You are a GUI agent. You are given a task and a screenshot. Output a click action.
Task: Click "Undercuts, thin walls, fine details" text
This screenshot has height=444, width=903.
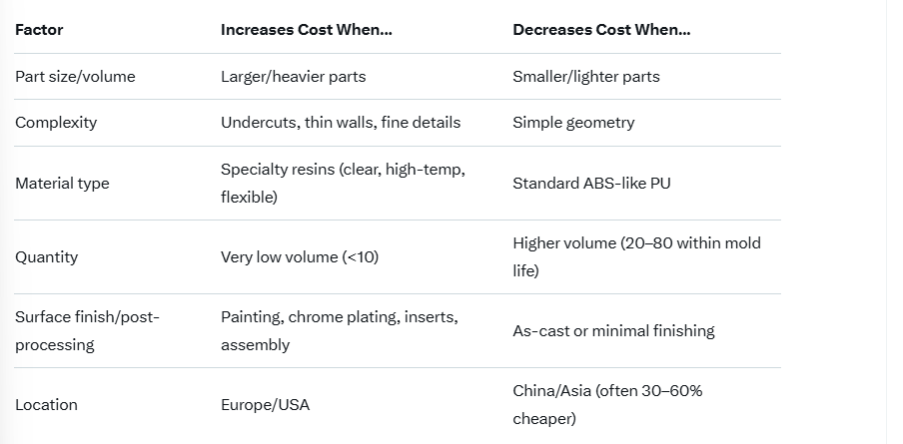[341, 123]
